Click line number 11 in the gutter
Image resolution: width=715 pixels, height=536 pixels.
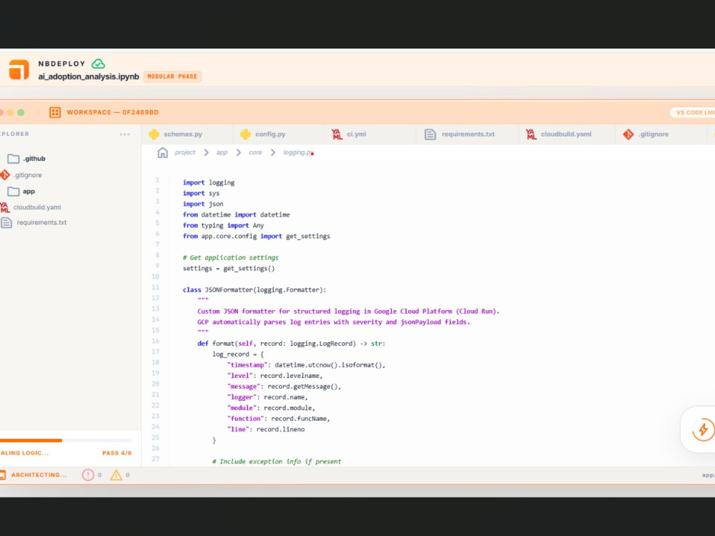[x=155, y=287]
